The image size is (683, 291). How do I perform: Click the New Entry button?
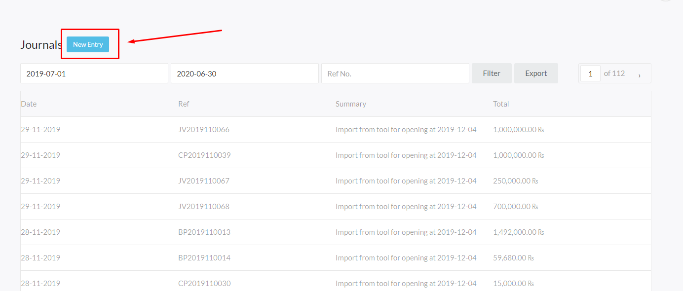[88, 44]
